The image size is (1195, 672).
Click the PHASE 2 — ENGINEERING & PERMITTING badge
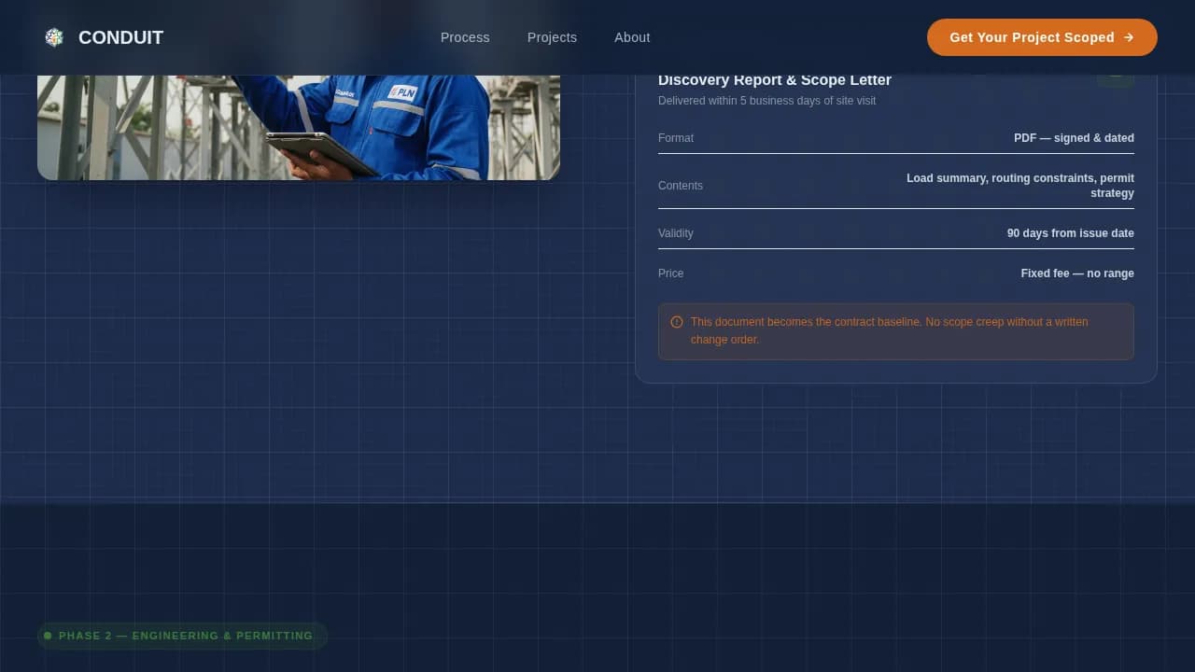pos(182,636)
